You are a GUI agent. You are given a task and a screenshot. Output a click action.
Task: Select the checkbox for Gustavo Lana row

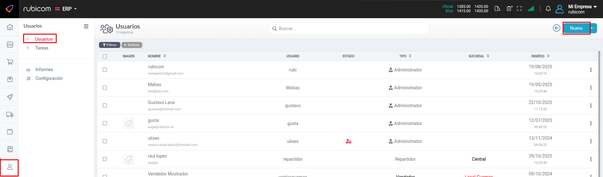tap(105, 106)
